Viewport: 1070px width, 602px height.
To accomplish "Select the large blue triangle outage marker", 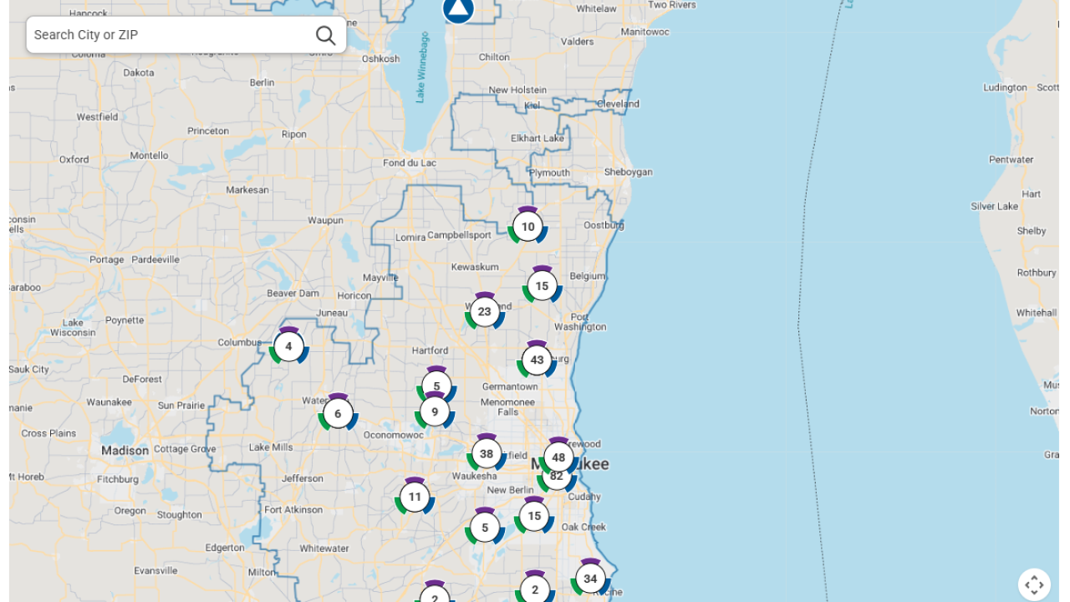I will point(457,10).
